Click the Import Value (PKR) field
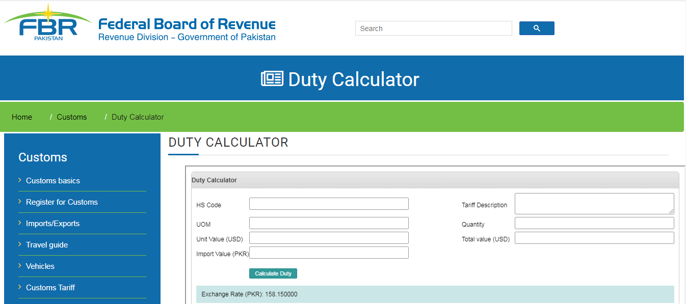Screen dimensions: 686x304 329,253
